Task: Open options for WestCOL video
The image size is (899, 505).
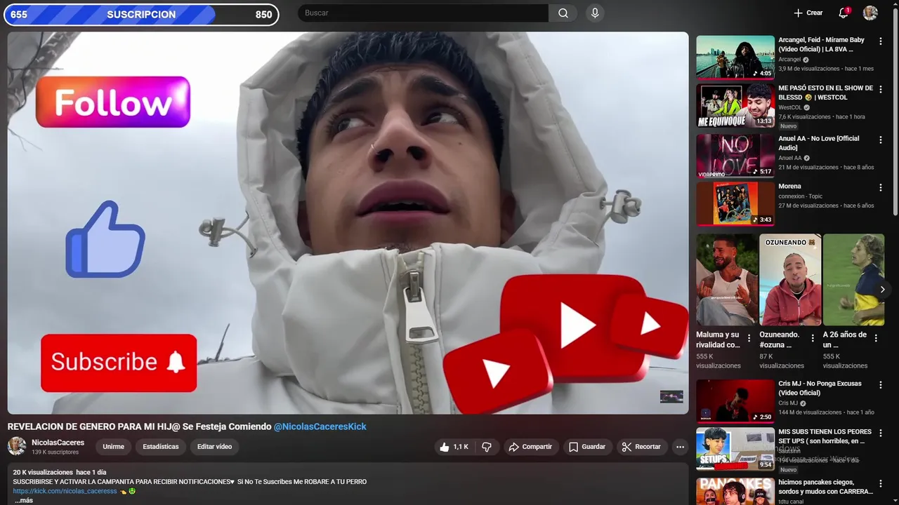Action: (881, 90)
